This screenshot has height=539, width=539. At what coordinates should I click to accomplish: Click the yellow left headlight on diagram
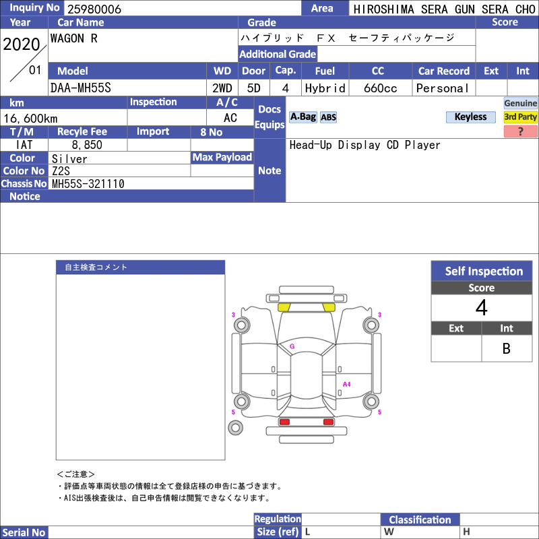(x=284, y=307)
